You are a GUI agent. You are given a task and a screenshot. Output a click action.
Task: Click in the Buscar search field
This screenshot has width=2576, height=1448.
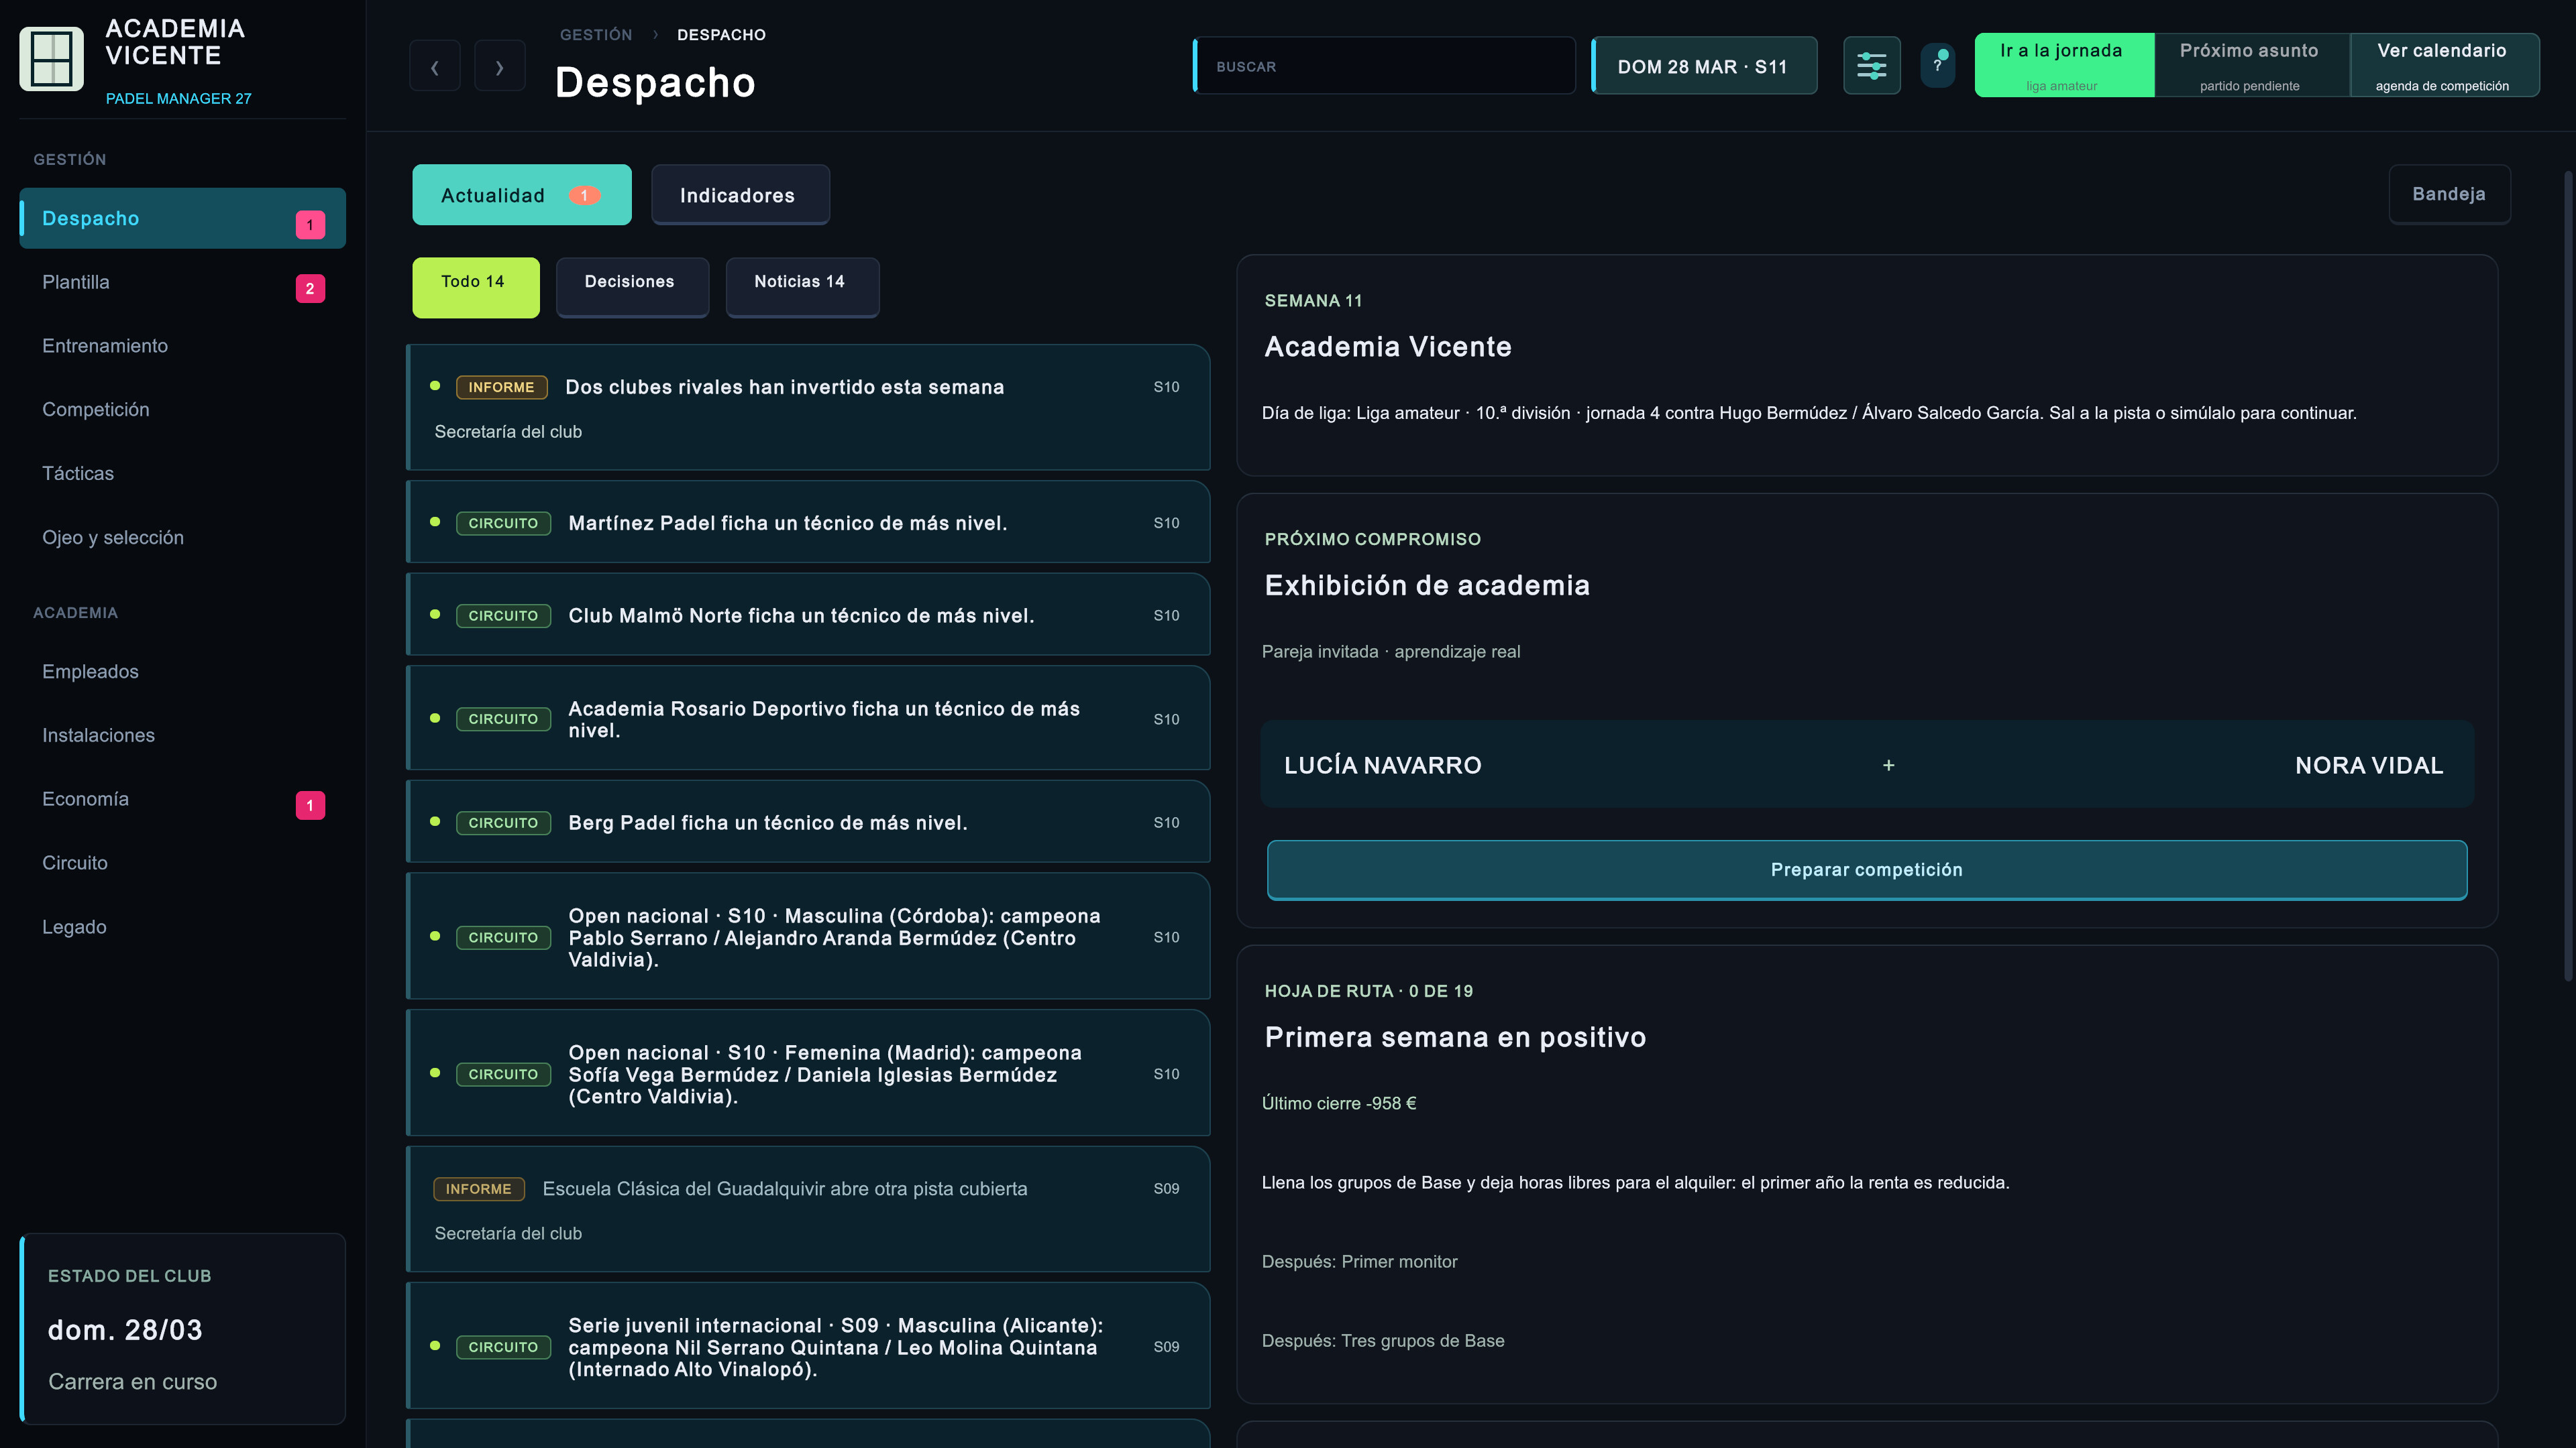coord(1384,66)
